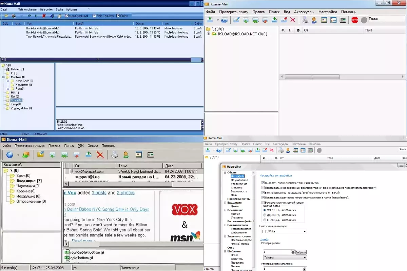Click the blue double-arrow icon in German toolbar

[x=30, y=16]
